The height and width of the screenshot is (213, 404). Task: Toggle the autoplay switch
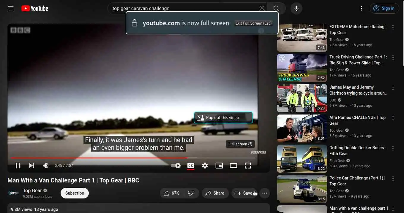pos(176,166)
